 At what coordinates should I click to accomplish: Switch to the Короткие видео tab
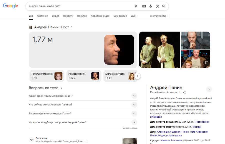(x=100, y=16)
